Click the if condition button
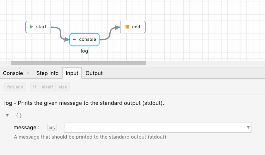 pyautogui.click(x=35, y=87)
